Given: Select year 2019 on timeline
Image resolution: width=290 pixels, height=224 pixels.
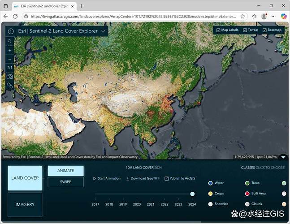Looking at the screenshot, I should pos(123,204).
